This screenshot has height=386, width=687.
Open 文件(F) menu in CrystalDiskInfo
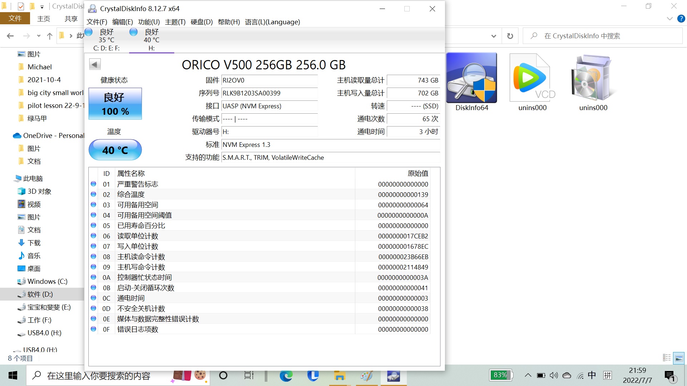(x=97, y=22)
